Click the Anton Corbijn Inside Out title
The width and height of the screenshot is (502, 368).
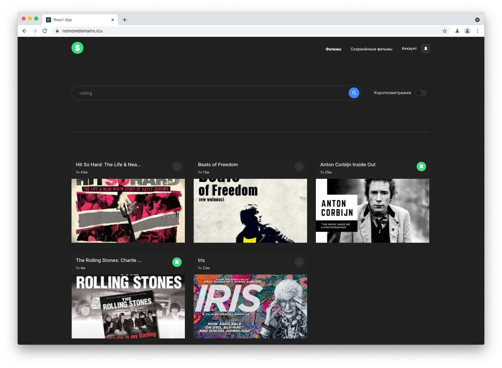(x=348, y=165)
